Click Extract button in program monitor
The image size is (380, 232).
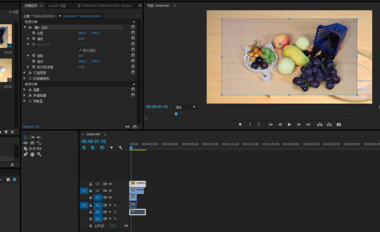[x=329, y=125]
